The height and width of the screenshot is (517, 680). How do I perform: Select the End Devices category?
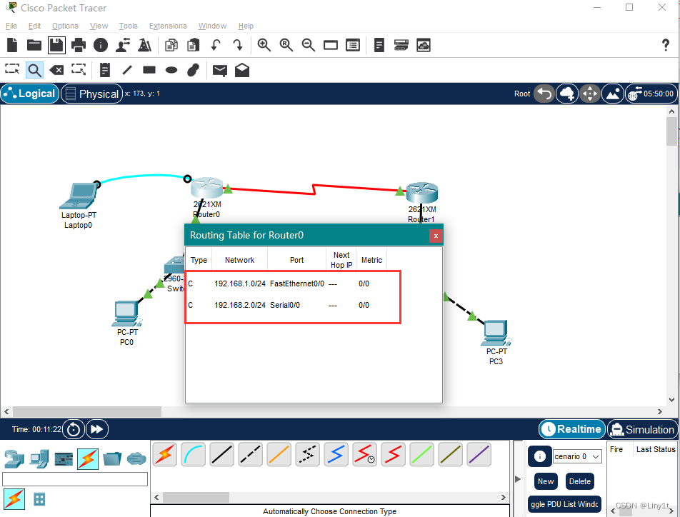coord(39,459)
